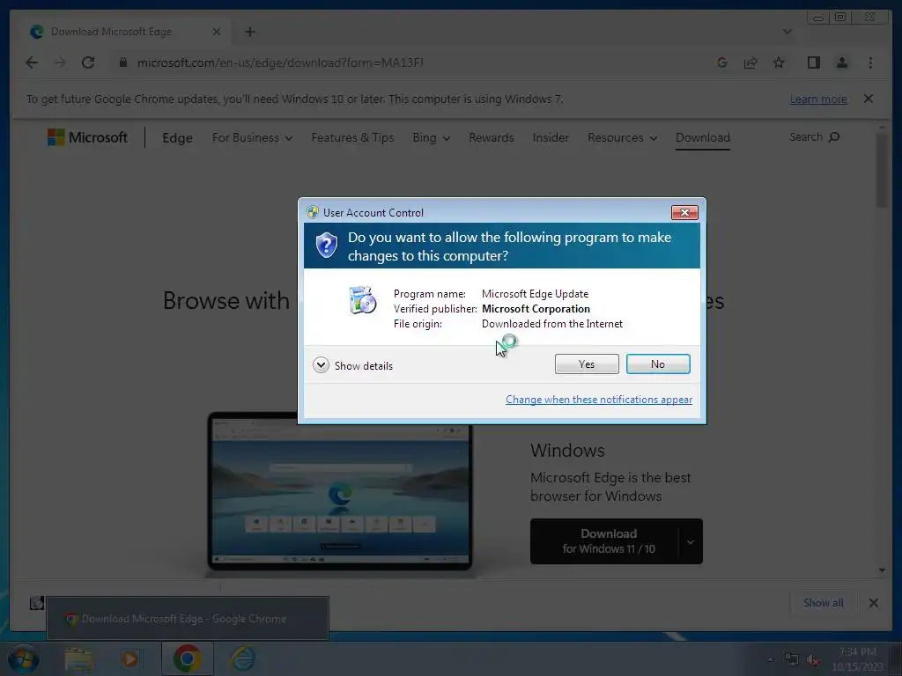Click the Google icon in address bar

tap(722, 62)
